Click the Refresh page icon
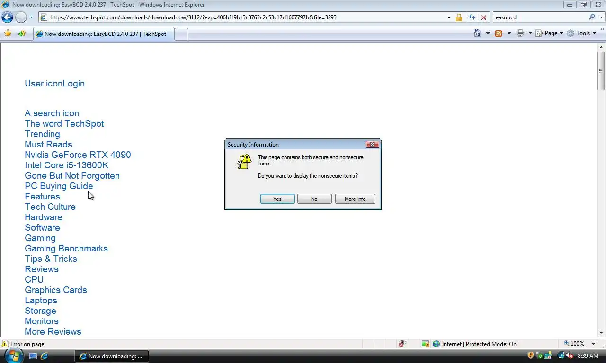 (472, 17)
